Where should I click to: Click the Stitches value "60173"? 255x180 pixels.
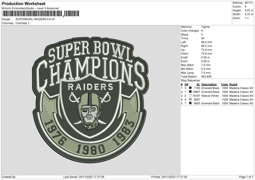tap(249, 3)
